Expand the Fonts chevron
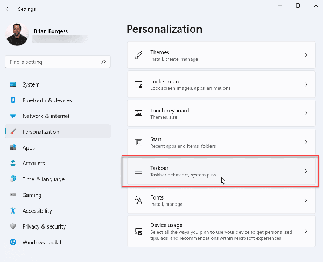Viewport: 323px width, 262px height. [306, 200]
